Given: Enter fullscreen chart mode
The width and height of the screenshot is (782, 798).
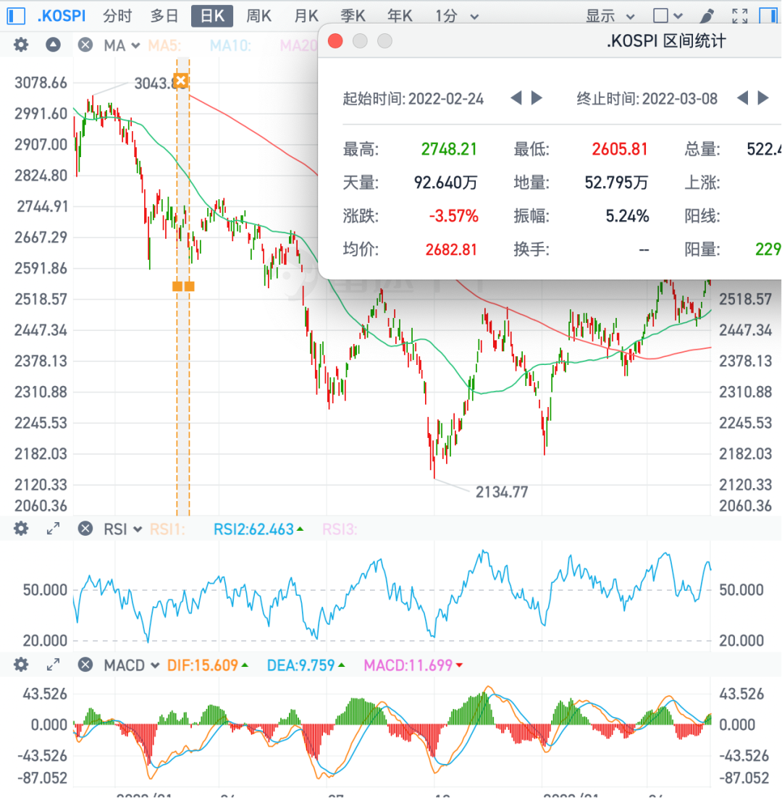Looking at the screenshot, I should tap(740, 16).
